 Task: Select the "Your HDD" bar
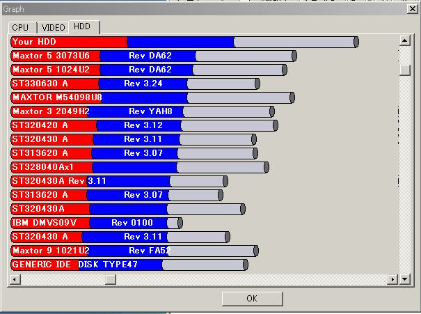(x=184, y=42)
